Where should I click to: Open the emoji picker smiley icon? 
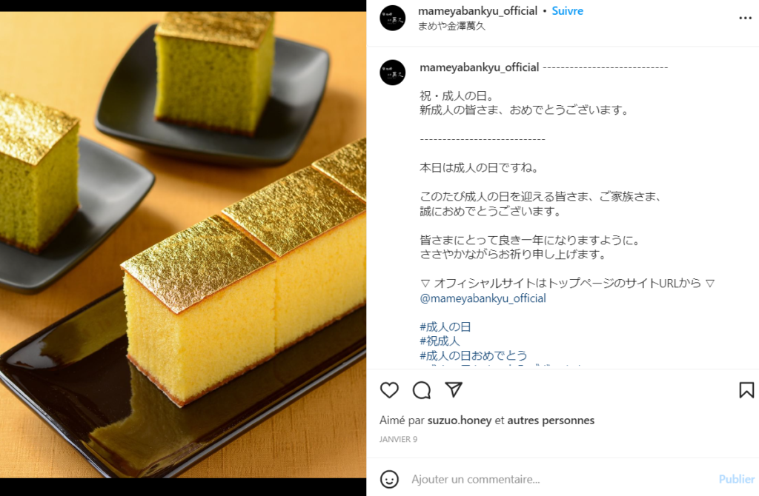pos(389,479)
